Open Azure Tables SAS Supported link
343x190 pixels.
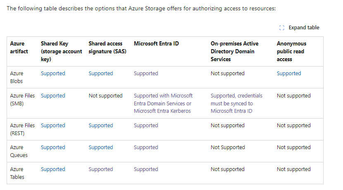(x=101, y=169)
